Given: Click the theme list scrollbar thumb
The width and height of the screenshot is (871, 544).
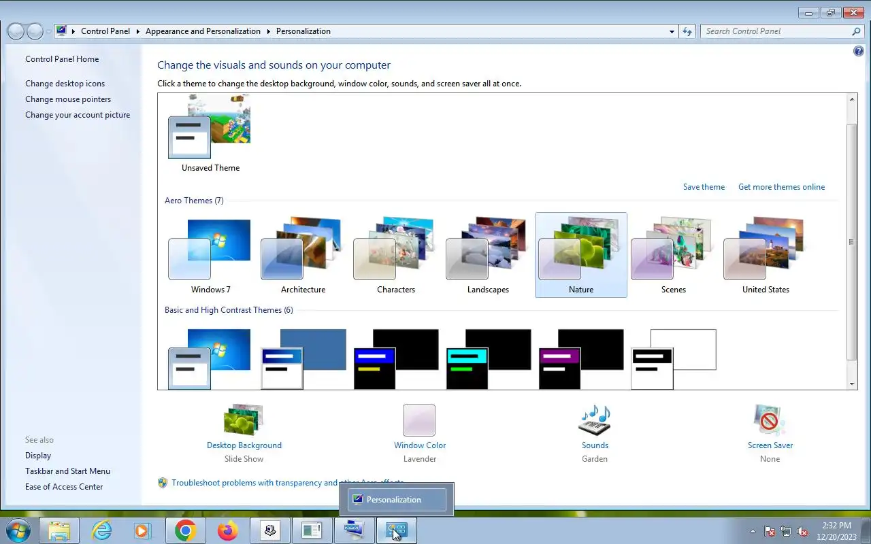Looking at the screenshot, I should coord(852,242).
